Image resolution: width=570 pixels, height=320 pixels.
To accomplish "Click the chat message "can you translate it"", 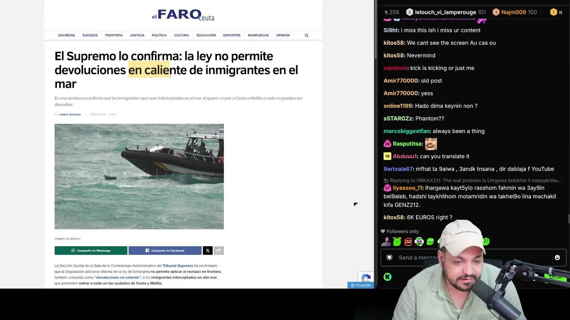I will click(x=444, y=156).
